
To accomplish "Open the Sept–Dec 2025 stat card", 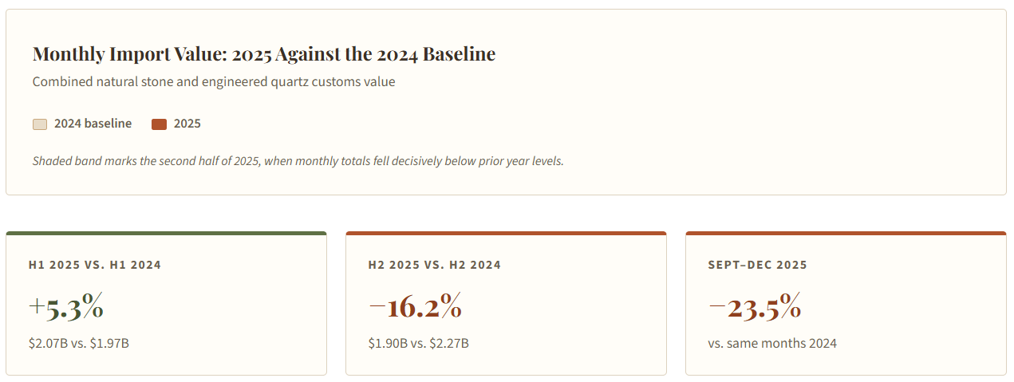I will click(x=846, y=303).
